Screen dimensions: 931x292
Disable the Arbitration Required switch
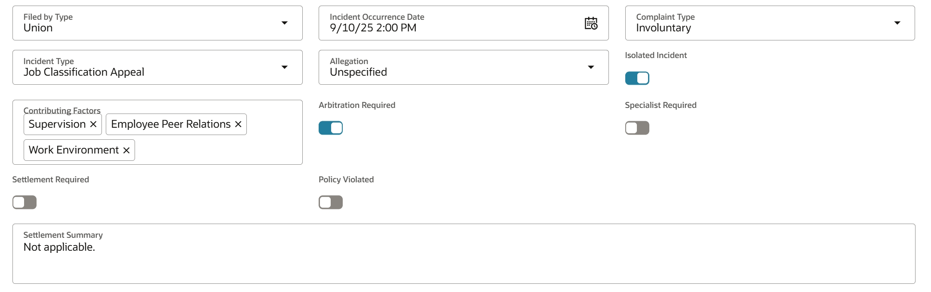pos(330,128)
